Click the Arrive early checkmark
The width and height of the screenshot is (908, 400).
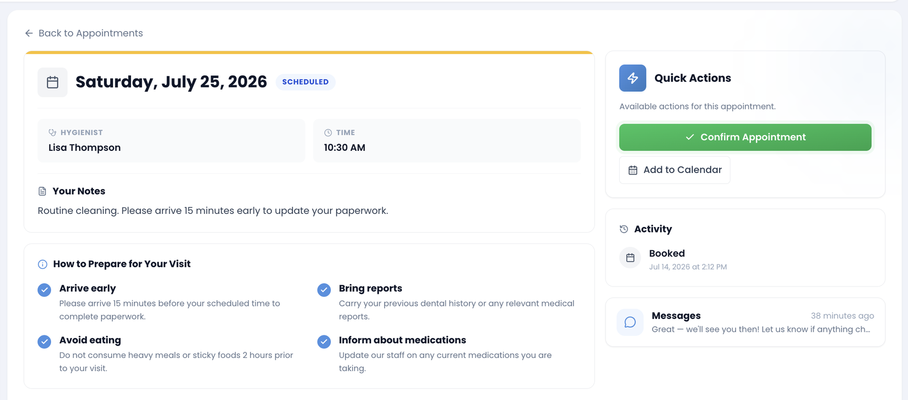[44, 290]
